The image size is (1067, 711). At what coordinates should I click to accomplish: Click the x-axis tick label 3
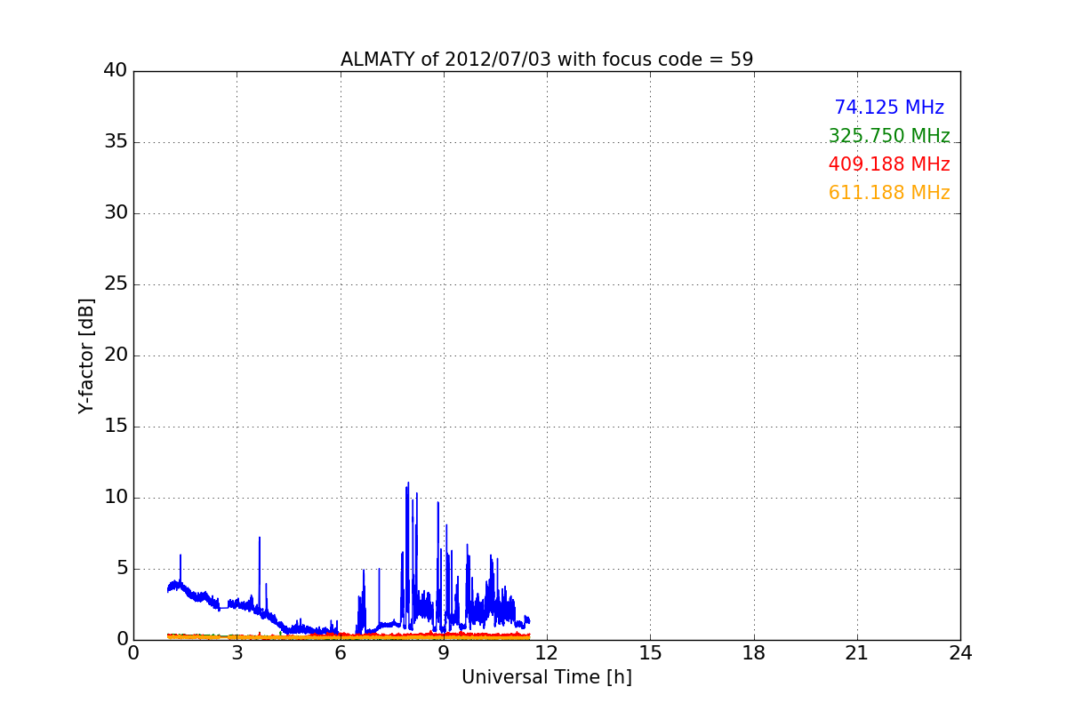pyautogui.click(x=237, y=652)
